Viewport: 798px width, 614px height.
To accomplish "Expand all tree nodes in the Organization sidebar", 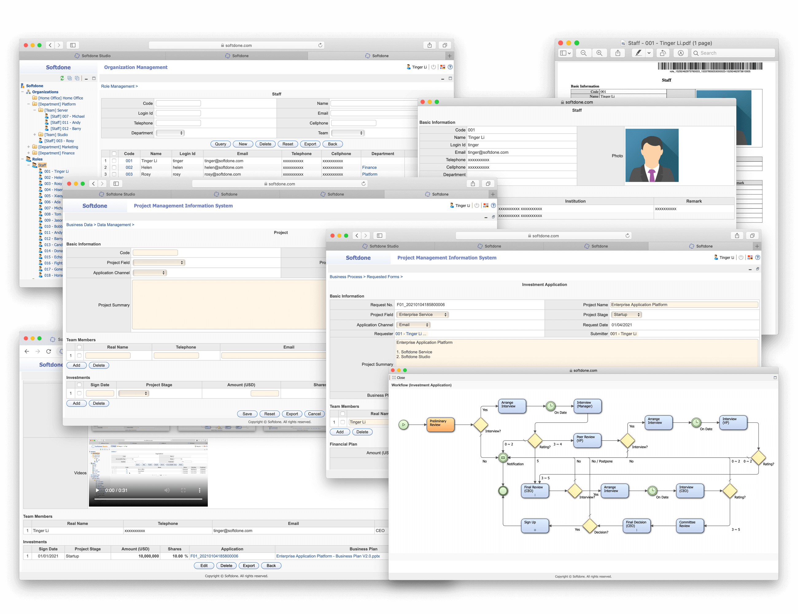I will pyautogui.click(x=69, y=78).
